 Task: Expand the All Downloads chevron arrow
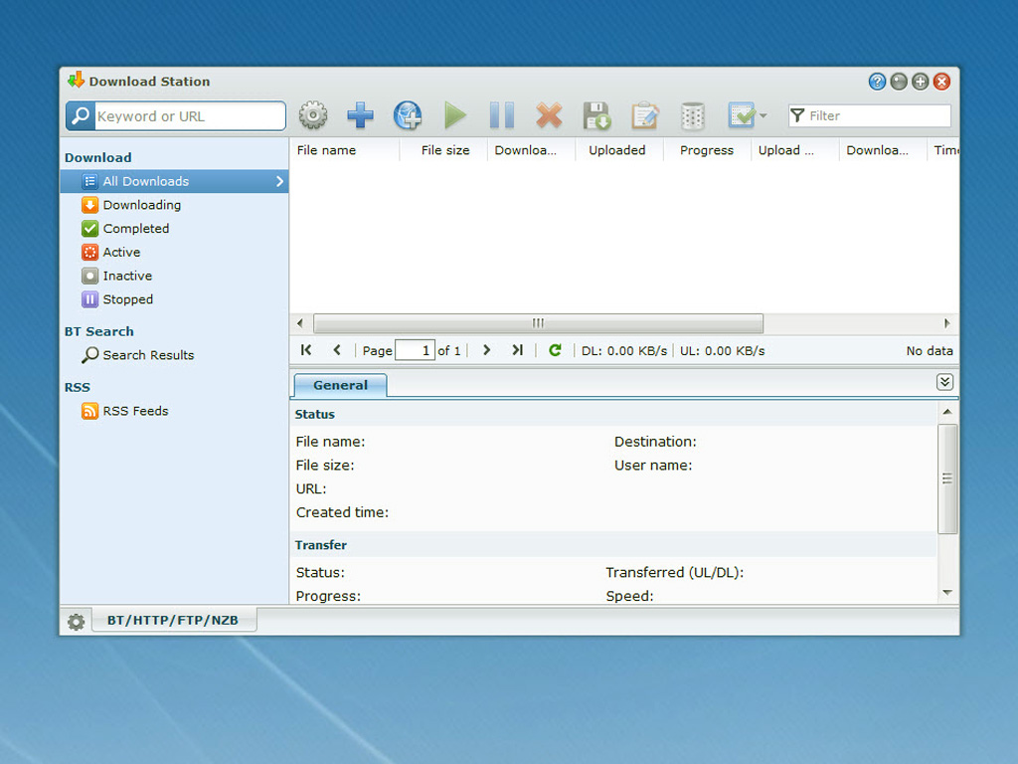(279, 181)
